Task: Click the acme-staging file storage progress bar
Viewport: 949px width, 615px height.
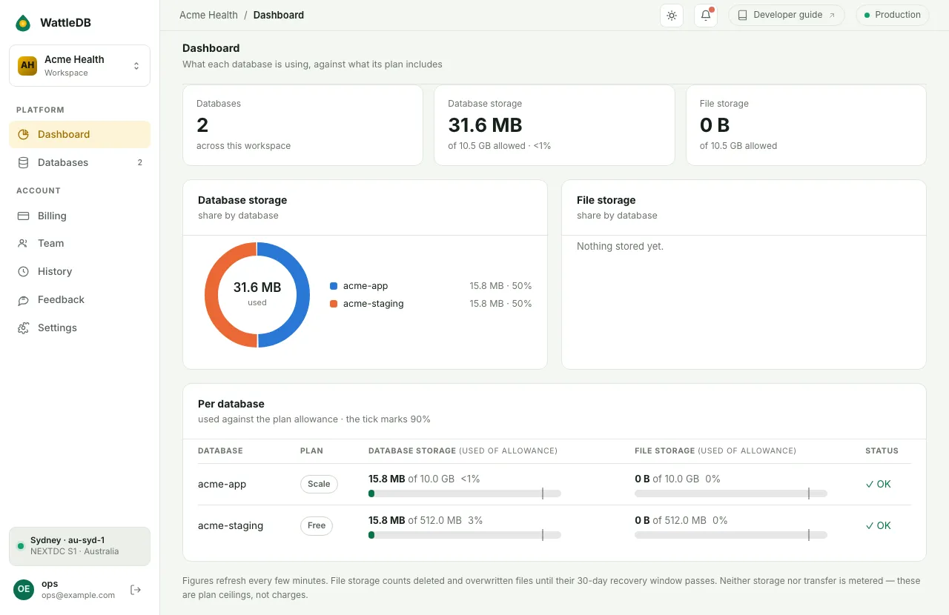Action: [731, 535]
